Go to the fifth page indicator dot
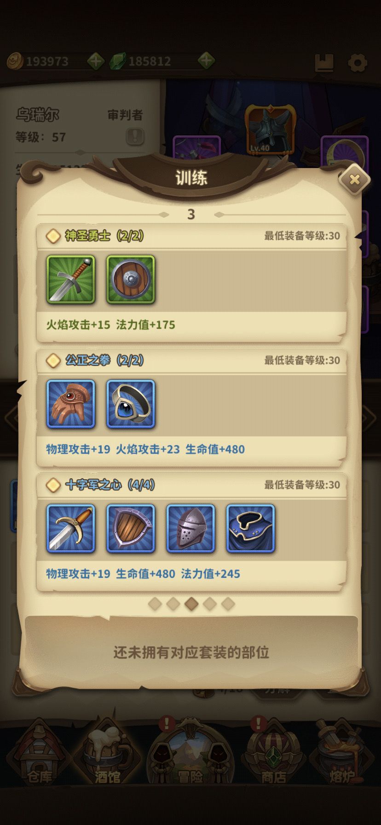 (x=228, y=604)
